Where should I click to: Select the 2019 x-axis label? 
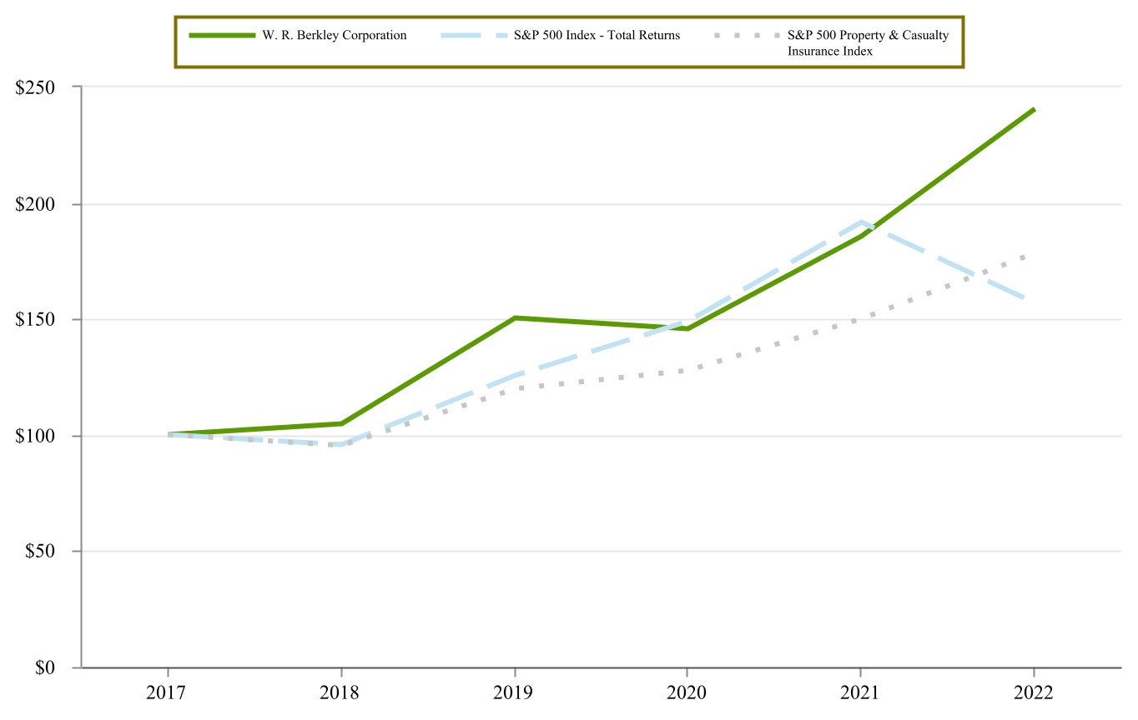514,692
